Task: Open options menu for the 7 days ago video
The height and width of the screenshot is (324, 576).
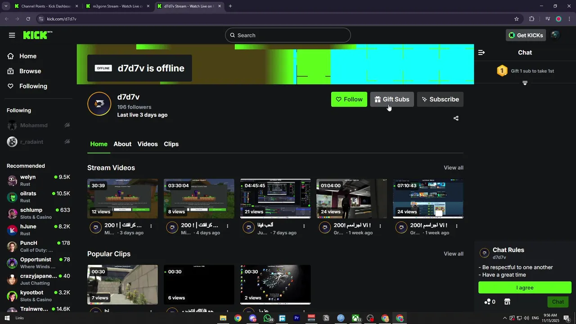Action: point(304,226)
